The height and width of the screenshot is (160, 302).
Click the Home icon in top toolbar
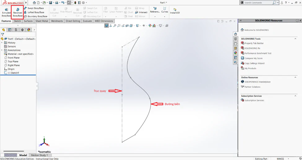[34, 3]
